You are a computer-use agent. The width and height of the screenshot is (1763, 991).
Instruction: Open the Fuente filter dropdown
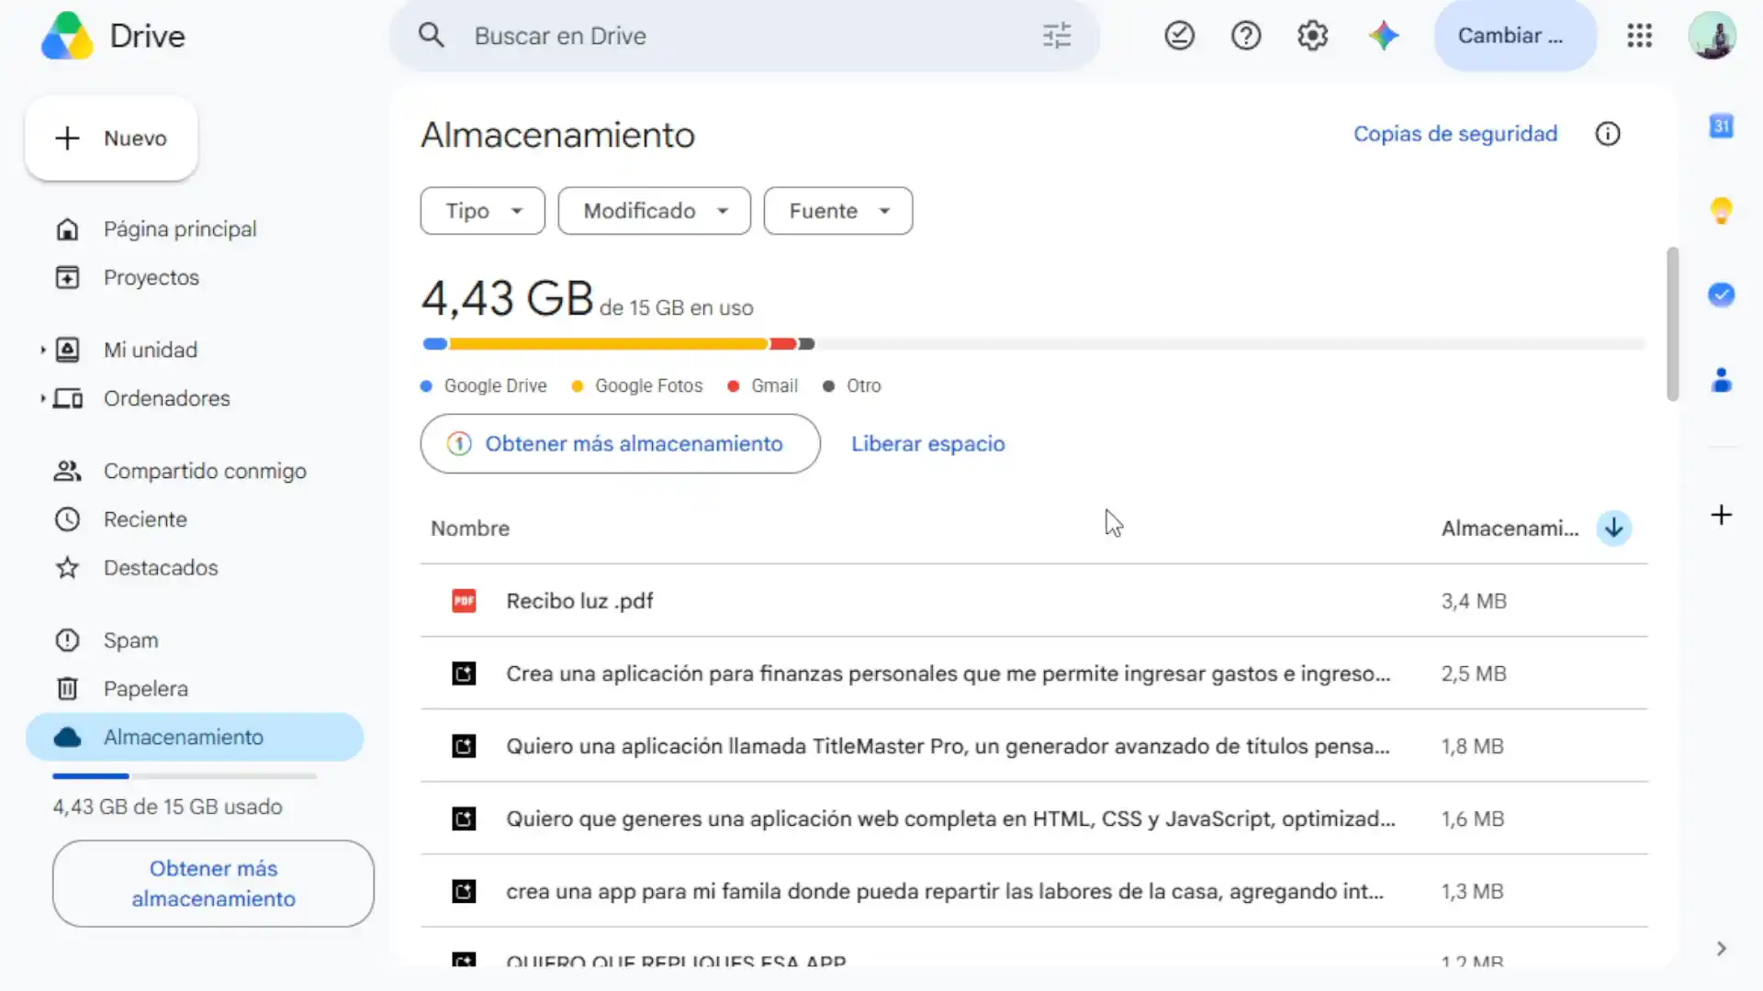pyautogui.click(x=837, y=211)
